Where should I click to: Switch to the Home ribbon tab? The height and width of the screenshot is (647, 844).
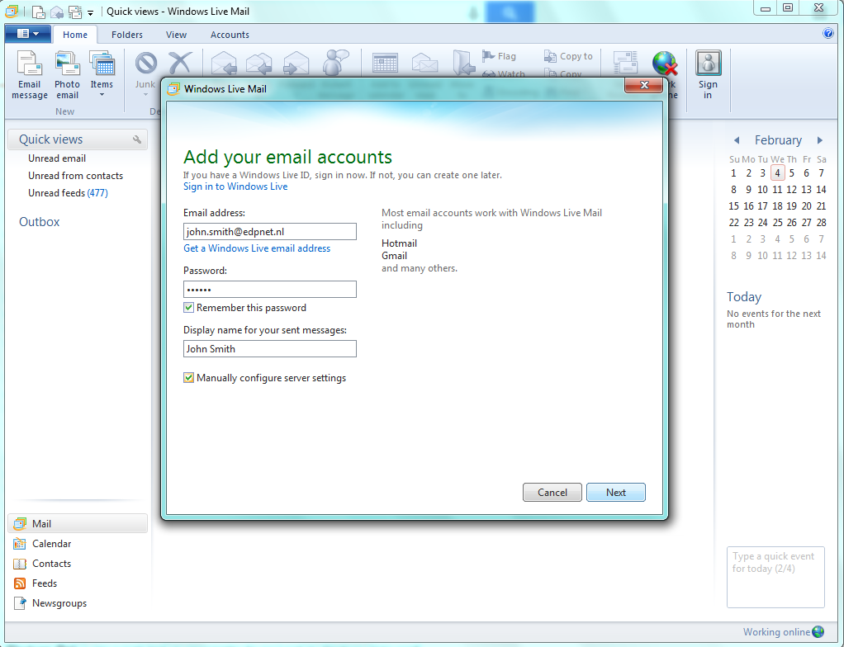[75, 35]
